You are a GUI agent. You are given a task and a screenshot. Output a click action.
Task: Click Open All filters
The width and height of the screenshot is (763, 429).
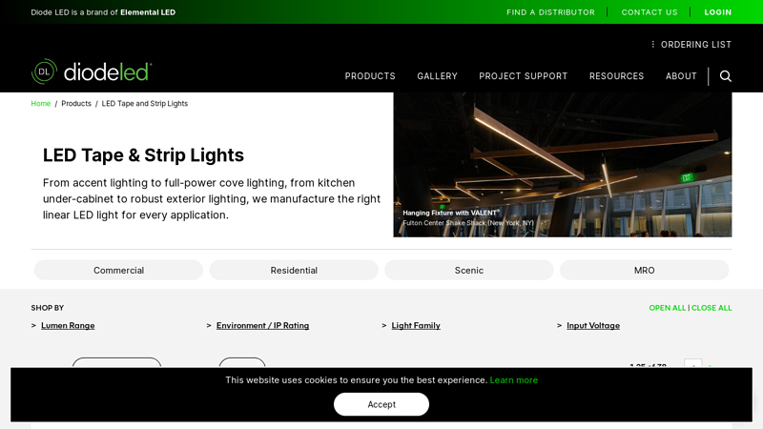click(667, 308)
